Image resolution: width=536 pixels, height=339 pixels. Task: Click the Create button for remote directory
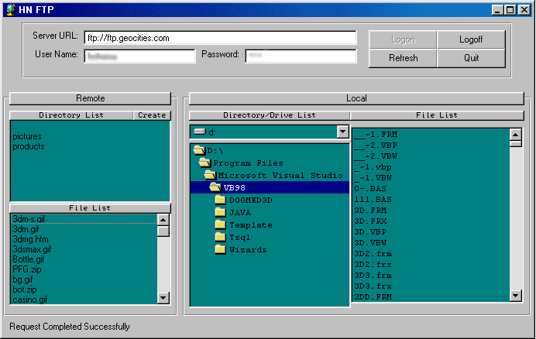point(152,115)
